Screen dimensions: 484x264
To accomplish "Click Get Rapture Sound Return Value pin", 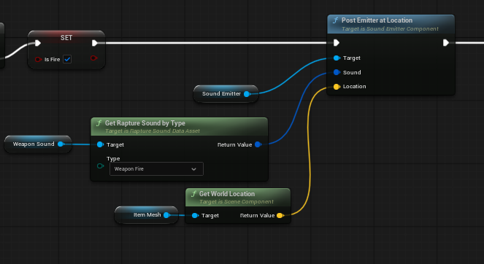I will tap(258, 144).
